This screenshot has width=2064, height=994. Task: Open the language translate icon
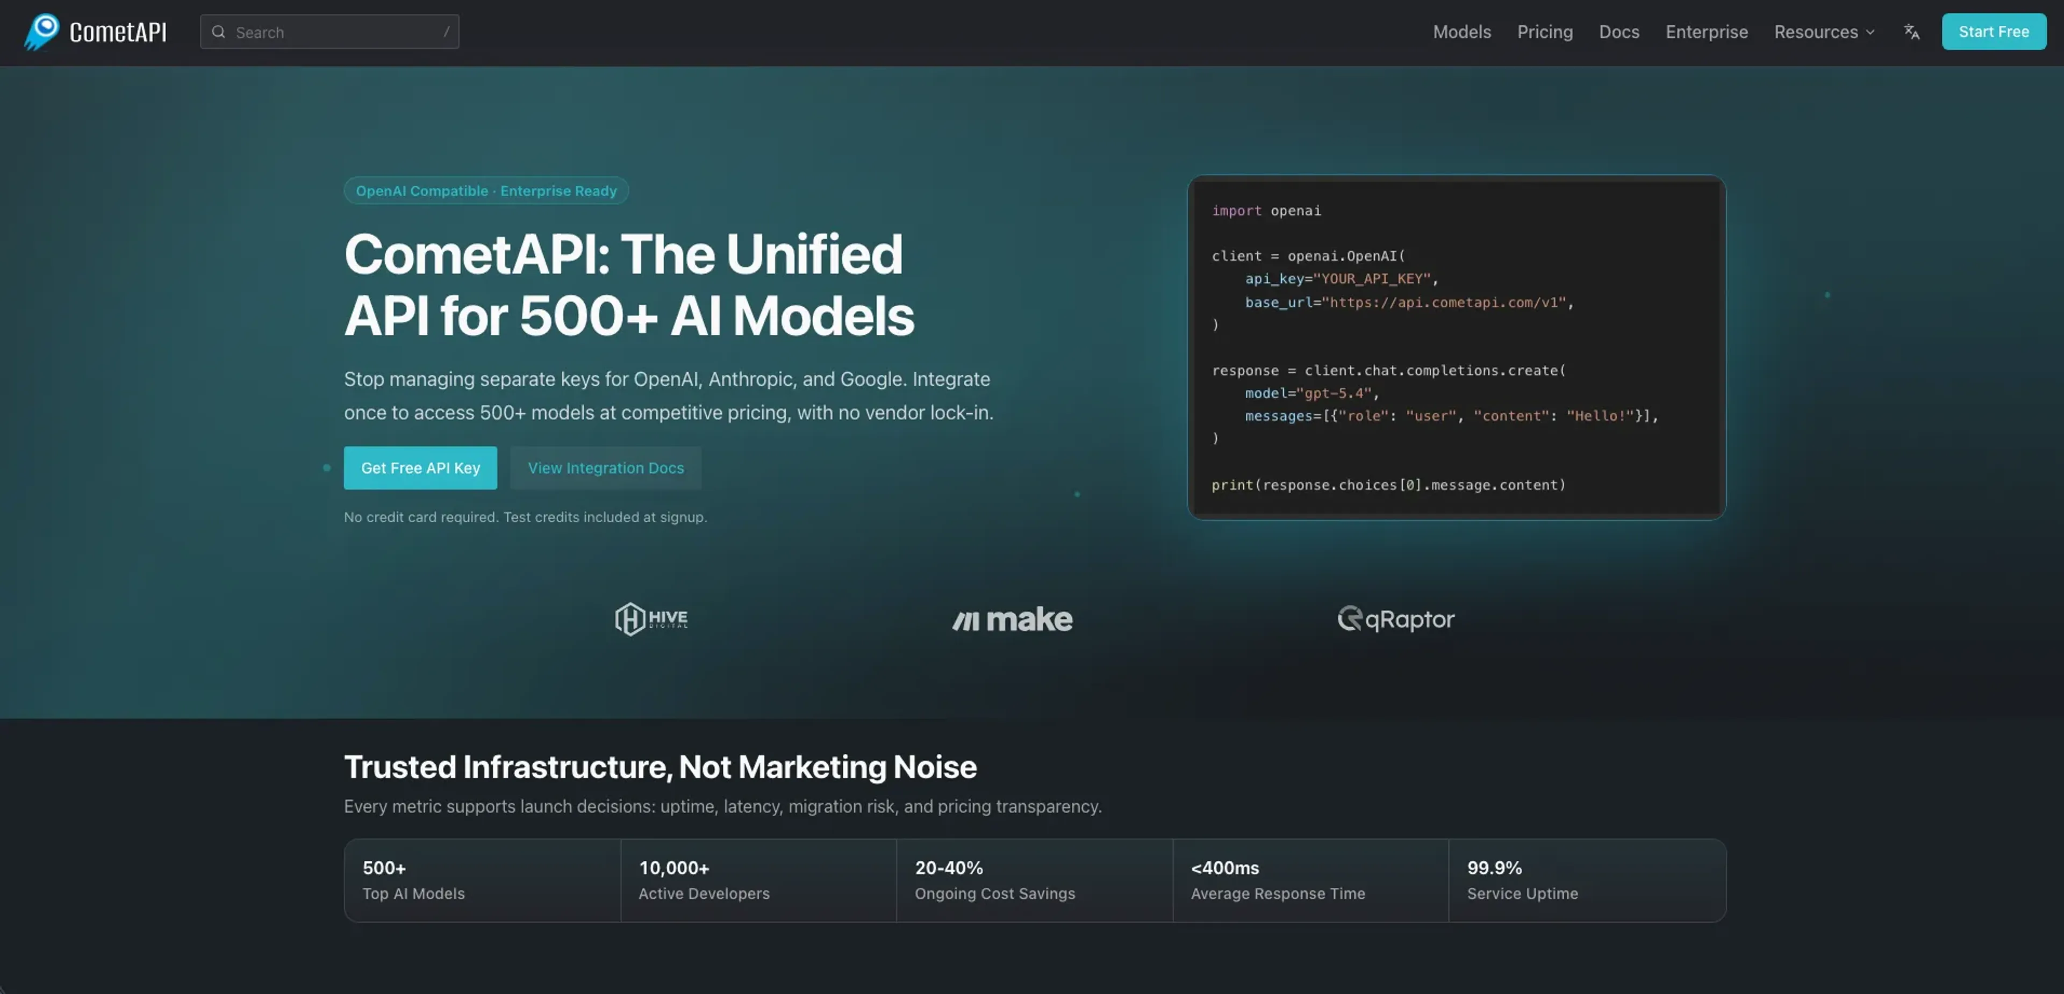[1912, 32]
